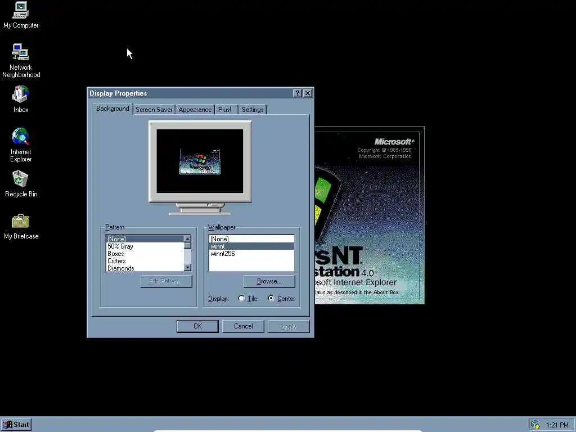Screen dimensions: 576x432
Task: Click OK to confirm settings
Action: [197, 326]
